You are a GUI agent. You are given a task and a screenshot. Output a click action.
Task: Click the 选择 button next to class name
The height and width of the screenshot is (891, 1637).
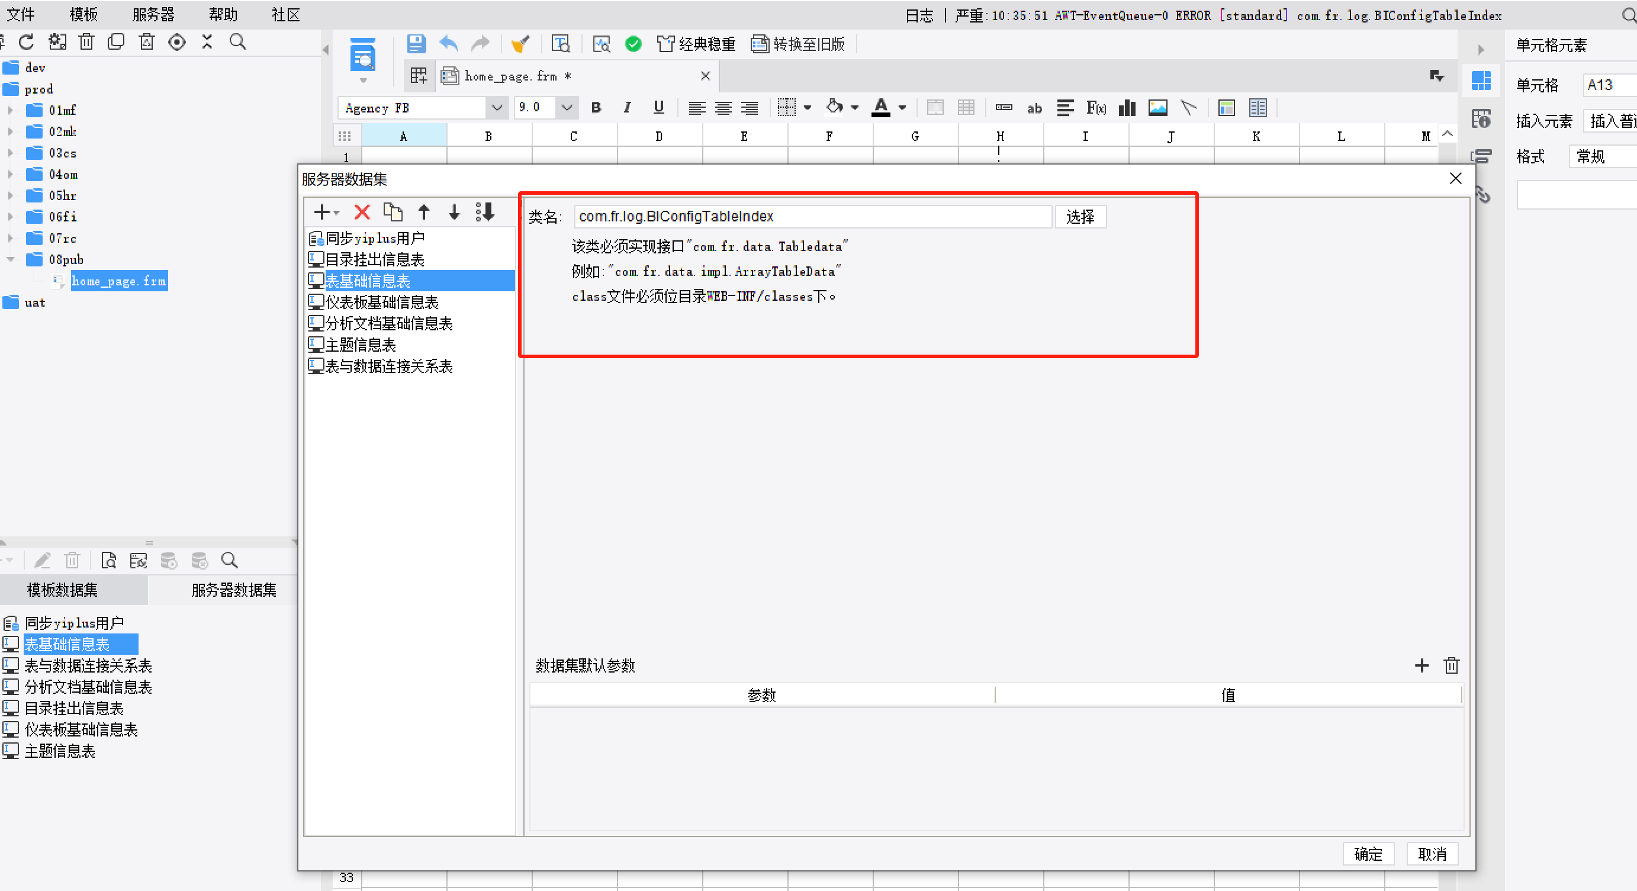coord(1080,217)
